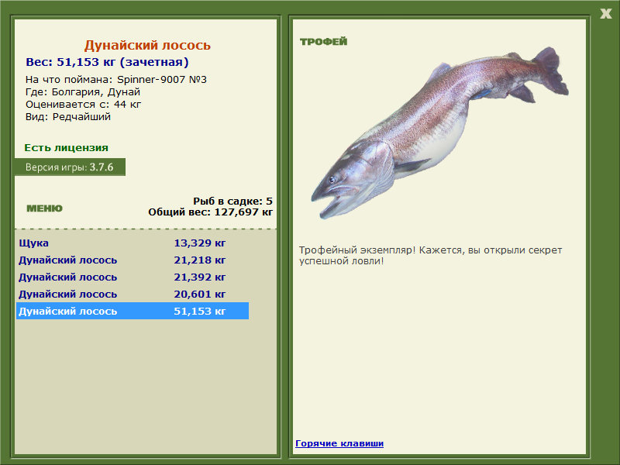Screen dimensions: 620x465
Task: Click the ТРОФЕЙ heading
Action: [x=323, y=42]
